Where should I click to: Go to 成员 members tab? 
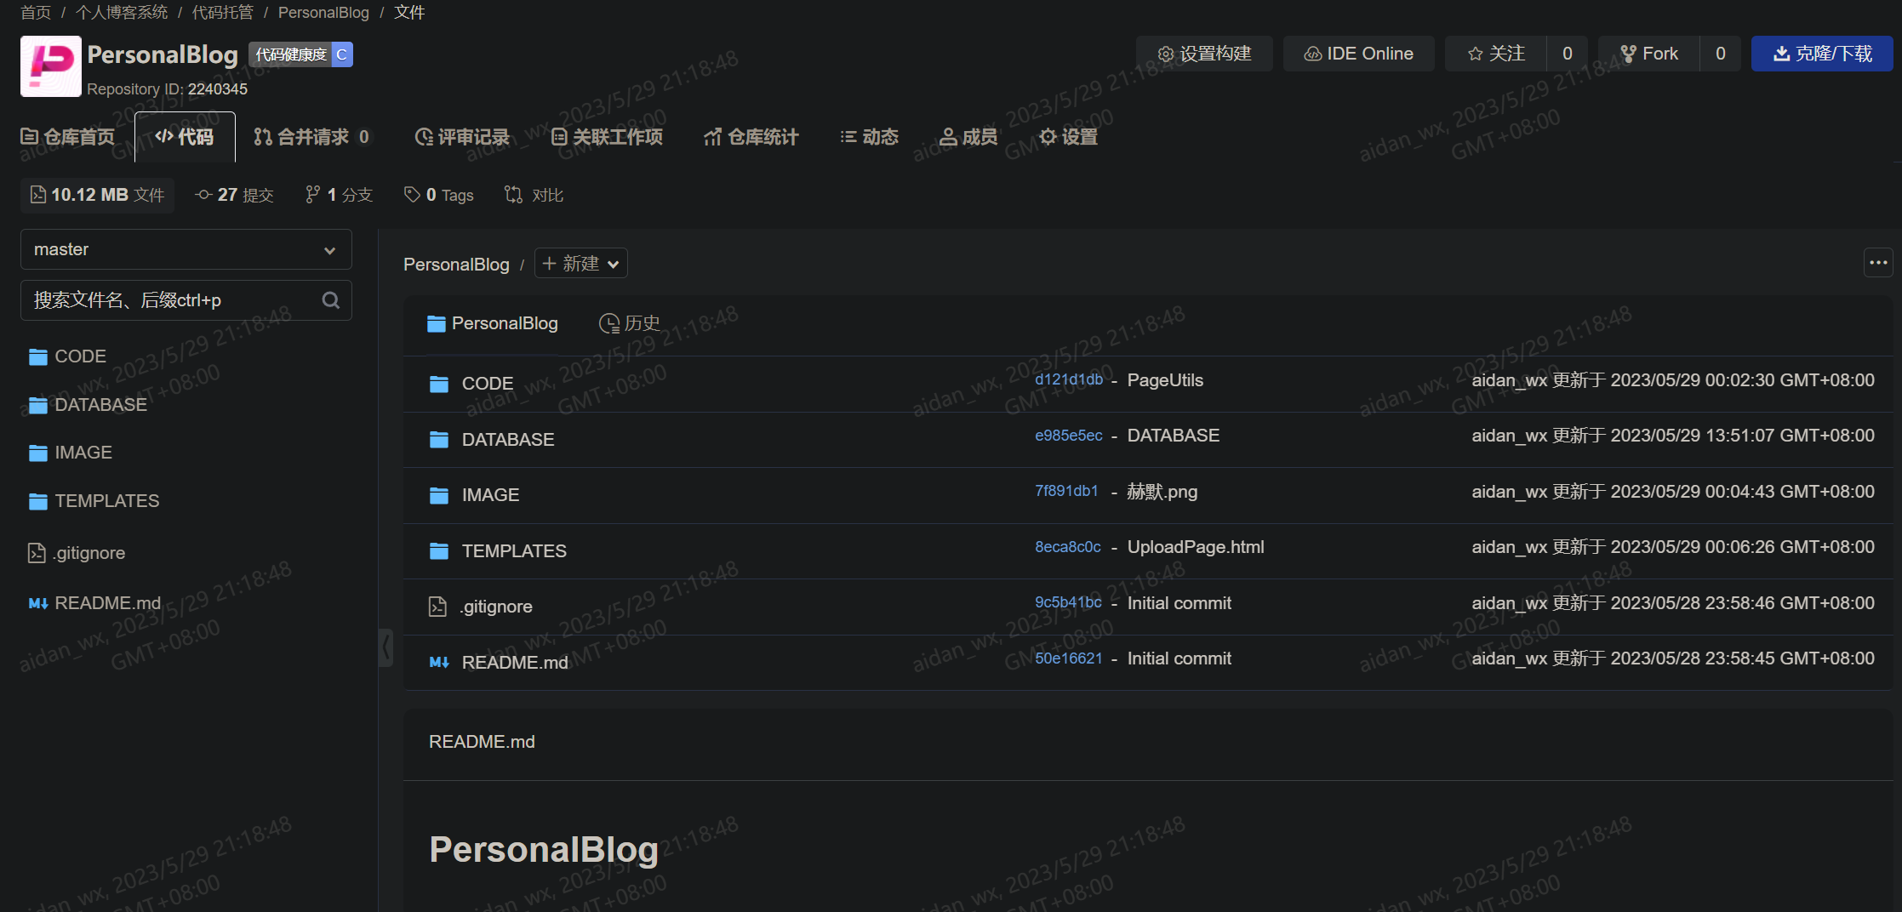pyautogui.click(x=968, y=137)
